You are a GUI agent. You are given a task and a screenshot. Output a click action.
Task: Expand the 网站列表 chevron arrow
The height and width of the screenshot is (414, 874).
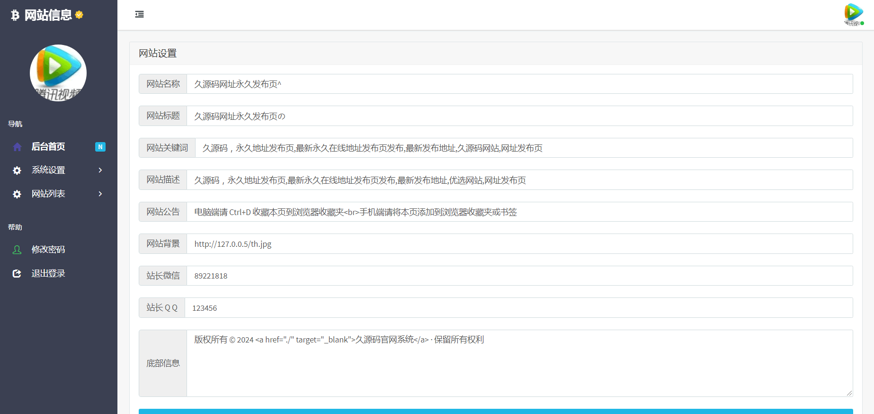point(100,194)
